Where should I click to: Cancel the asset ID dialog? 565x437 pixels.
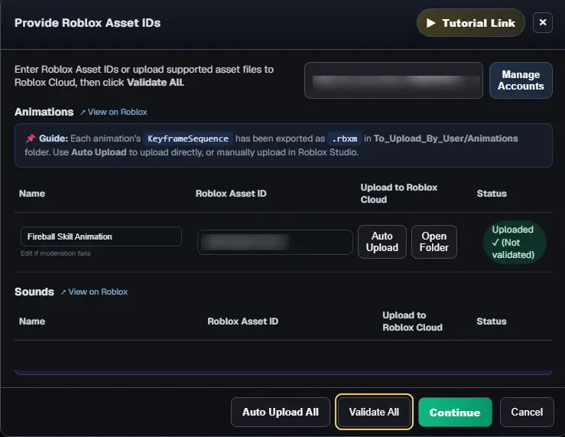(527, 412)
